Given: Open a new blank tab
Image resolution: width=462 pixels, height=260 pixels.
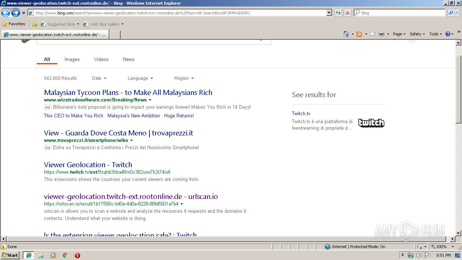Looking at the screenshot, I should [x=115, y=35].
